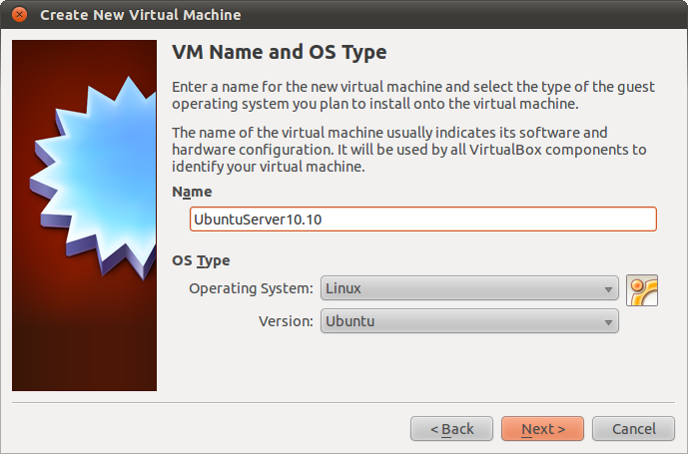This screenshot has height=454, width=688.
Task: Click the paragraph starting "The name of the virtual machine"
Action: point(408,150)
